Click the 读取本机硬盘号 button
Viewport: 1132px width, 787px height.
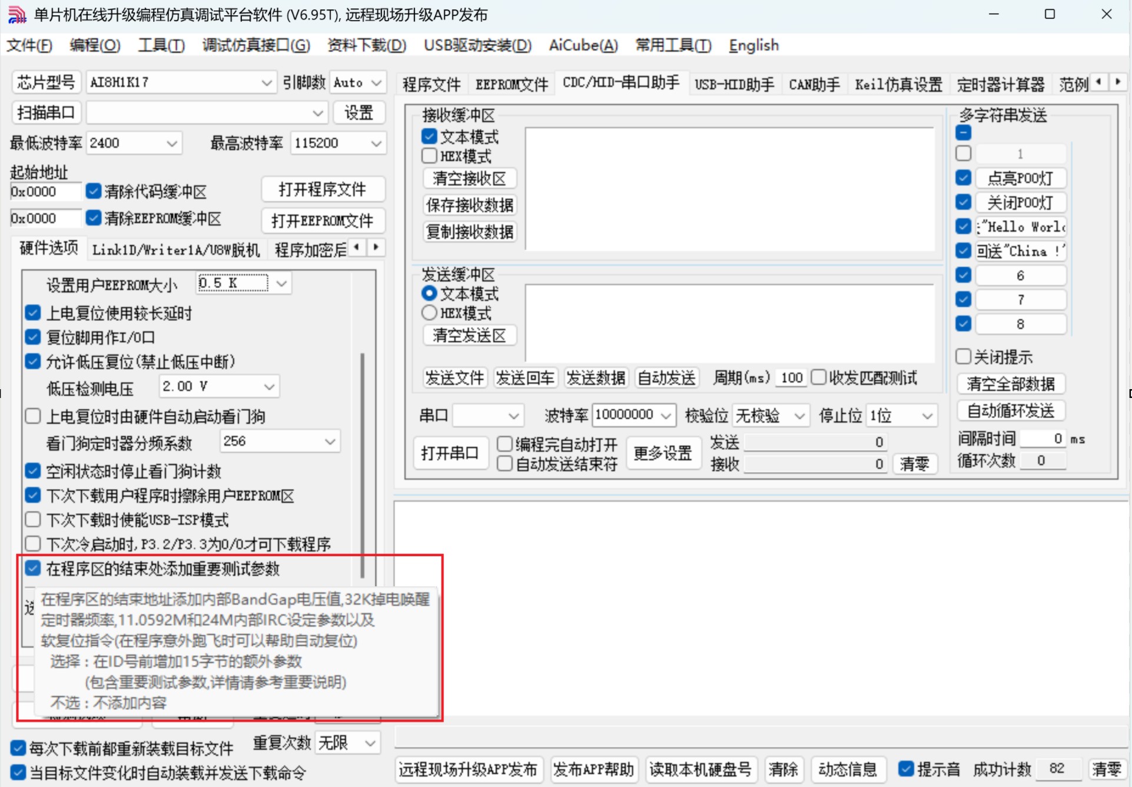(x=701, y=769)
